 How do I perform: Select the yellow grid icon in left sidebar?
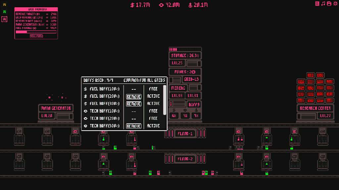tap(4, 5)
